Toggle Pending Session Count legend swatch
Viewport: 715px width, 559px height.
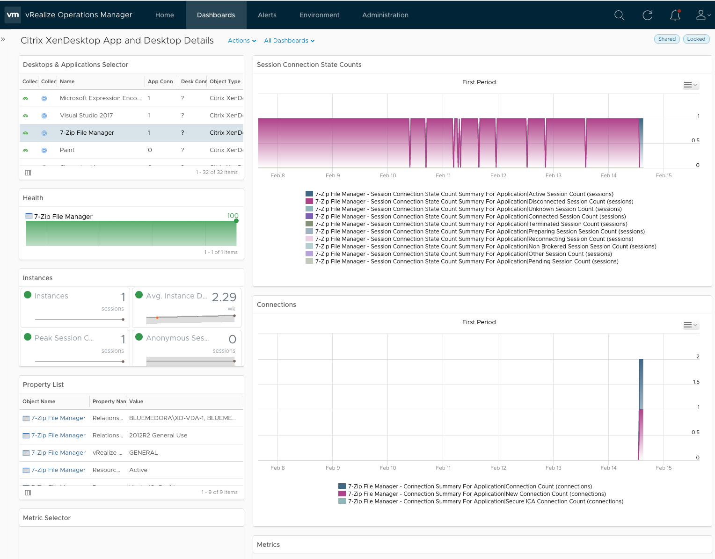tap(309, 261)
